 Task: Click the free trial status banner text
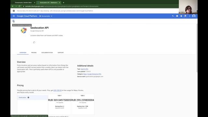pyautogui.click(x=55, y=11)
